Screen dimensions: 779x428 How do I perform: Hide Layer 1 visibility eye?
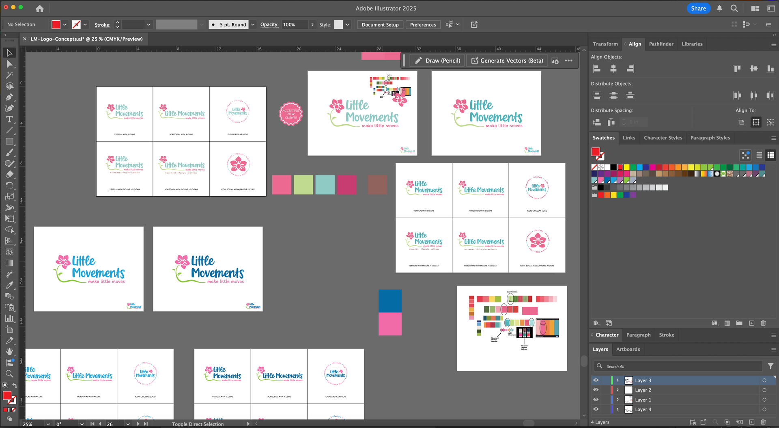click(x=596, y=400)
